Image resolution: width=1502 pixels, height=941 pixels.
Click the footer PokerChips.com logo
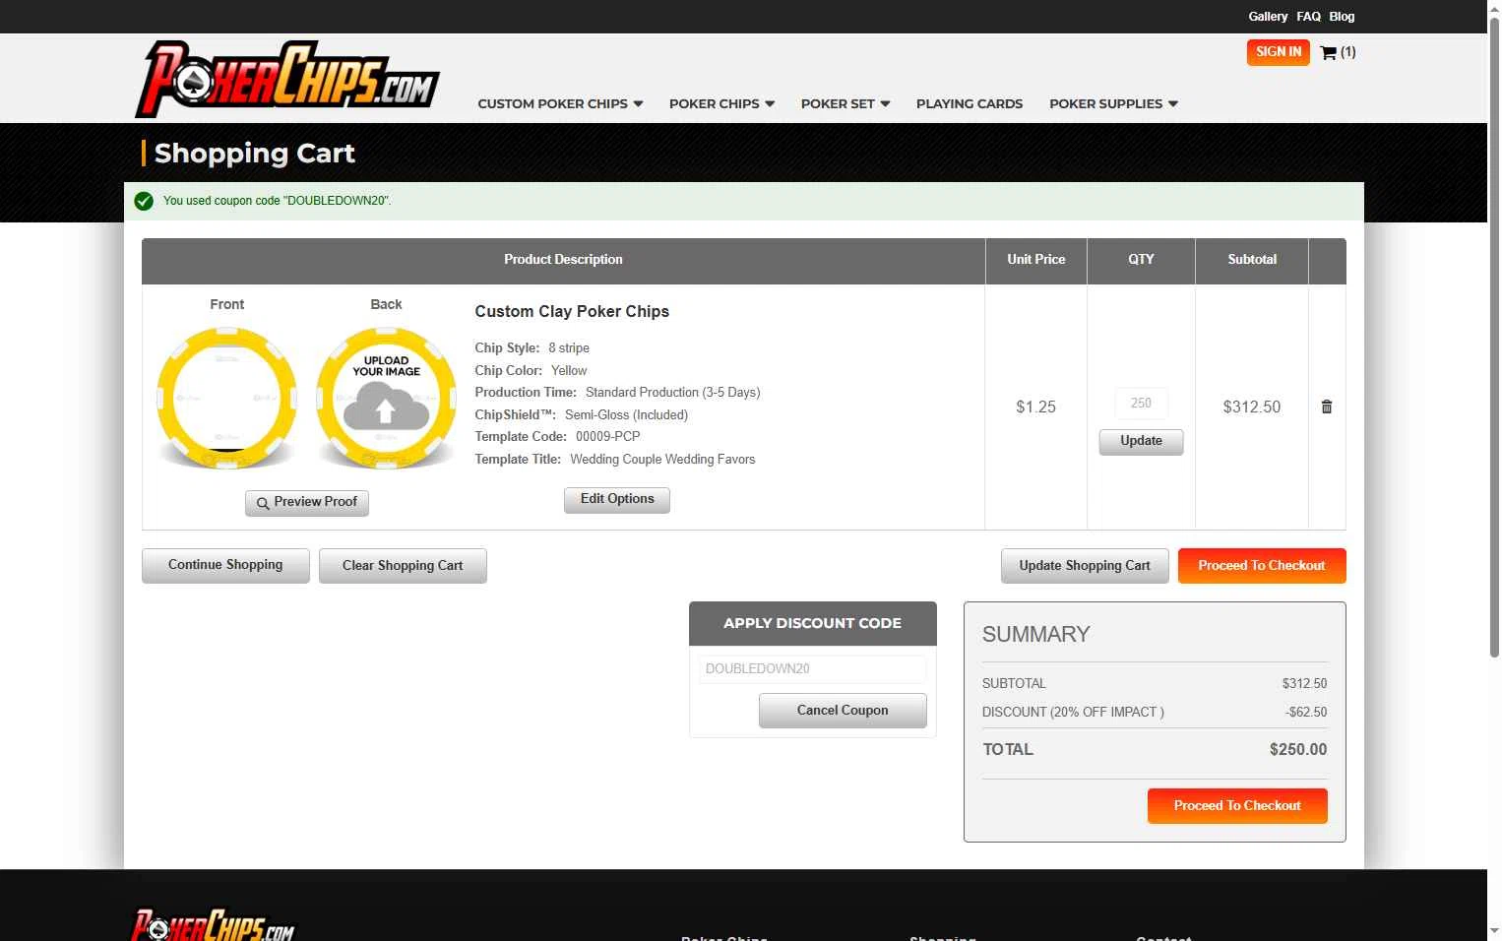point(213,925)
